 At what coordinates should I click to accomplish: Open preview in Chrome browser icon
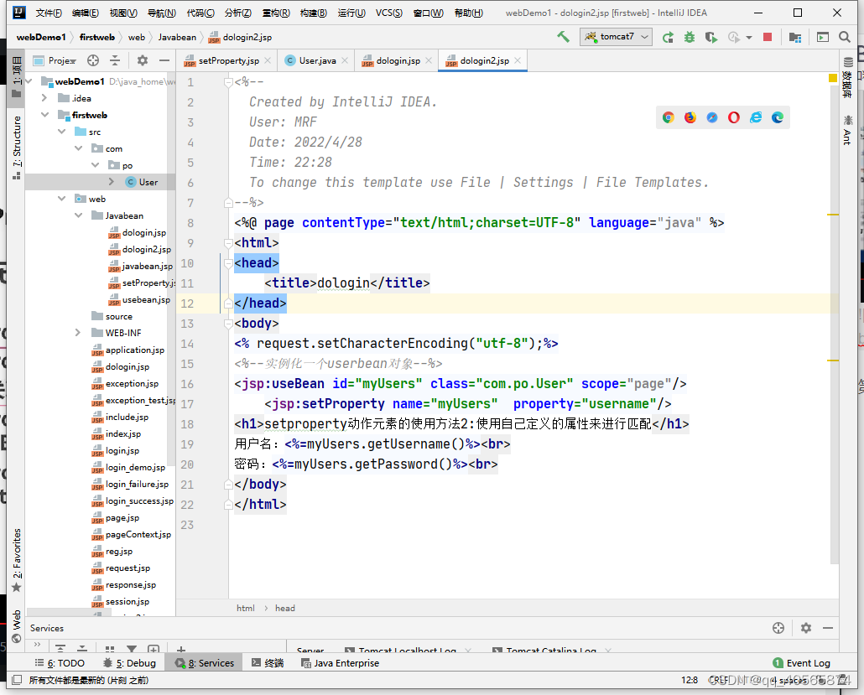[669, 117]
